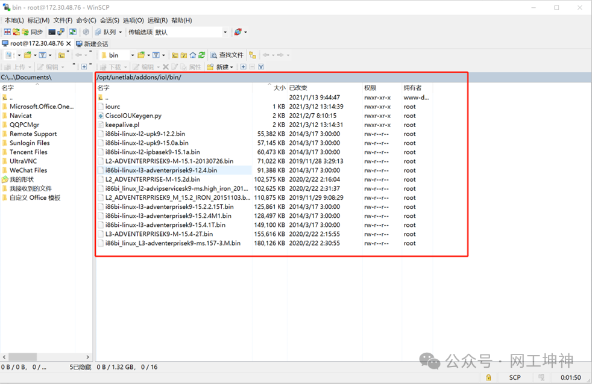This screenshot has width=592, height=384.
Task: Expand the 新建 dropdown arrow
Action: 231,67
